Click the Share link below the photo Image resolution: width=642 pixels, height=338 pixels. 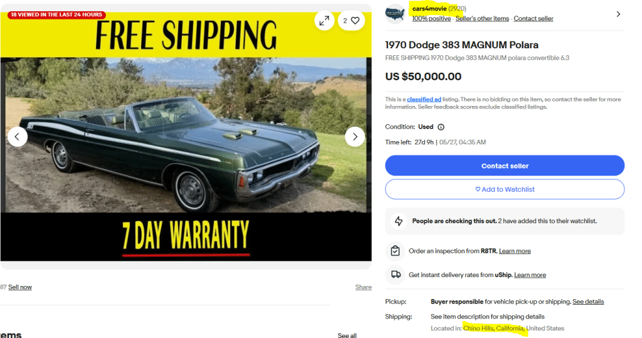(364, 287)
